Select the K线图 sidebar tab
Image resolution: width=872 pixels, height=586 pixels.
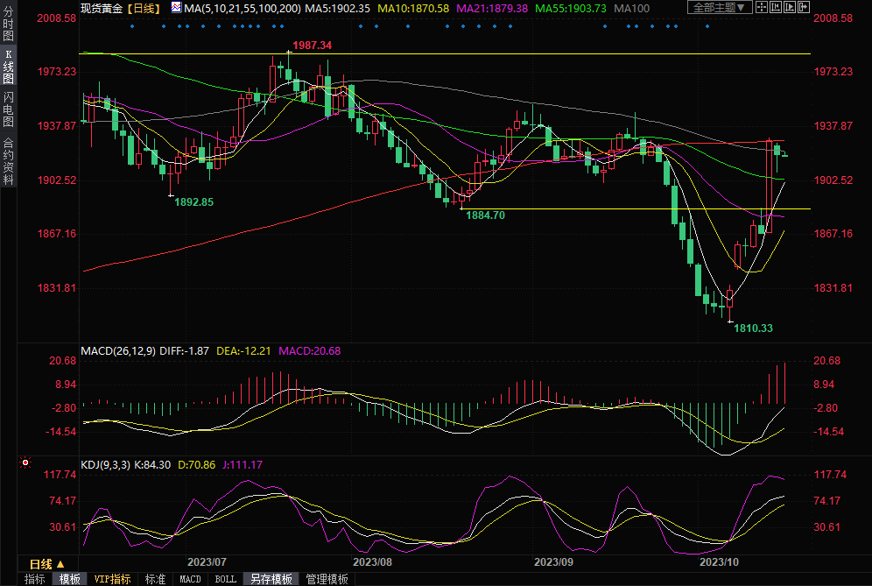tap(8, 67)
